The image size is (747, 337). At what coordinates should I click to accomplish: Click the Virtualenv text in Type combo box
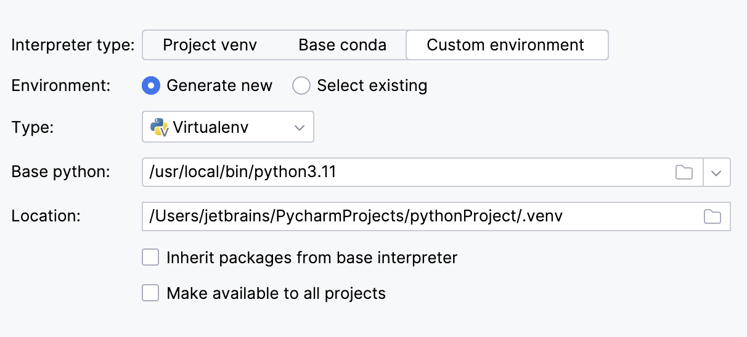[x=210, y=127]
